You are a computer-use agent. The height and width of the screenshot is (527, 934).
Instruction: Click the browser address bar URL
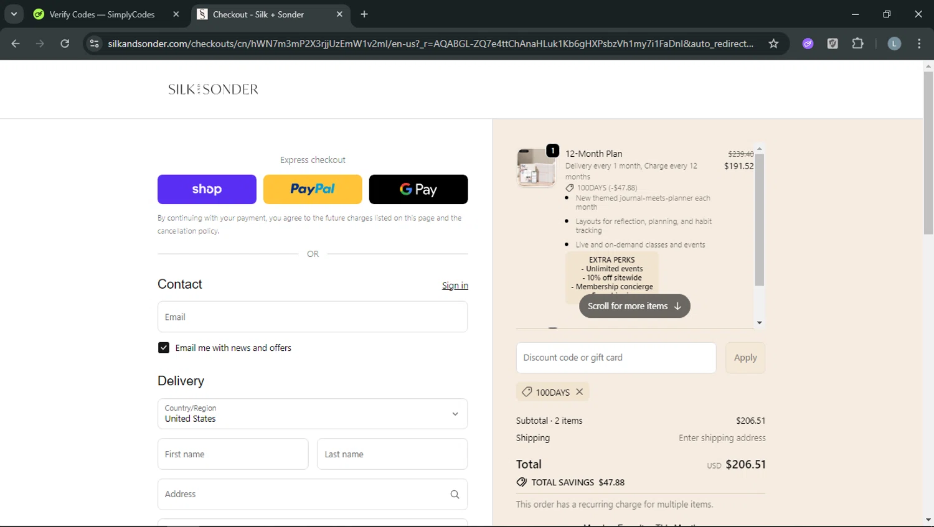[430, 44]
